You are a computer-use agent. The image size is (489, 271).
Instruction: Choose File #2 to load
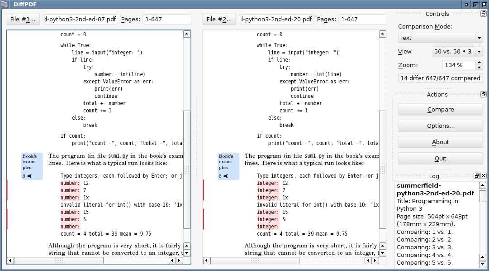click(x=219, y=19)
